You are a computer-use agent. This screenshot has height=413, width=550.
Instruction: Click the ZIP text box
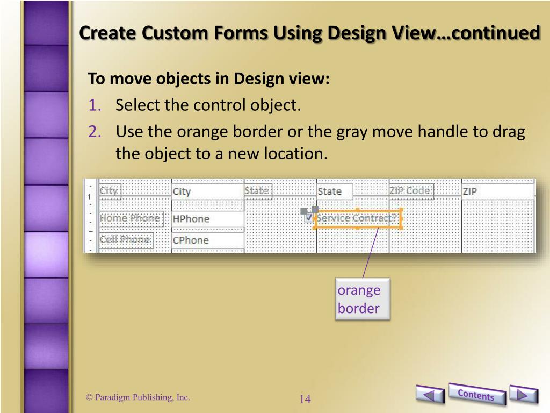498,192
